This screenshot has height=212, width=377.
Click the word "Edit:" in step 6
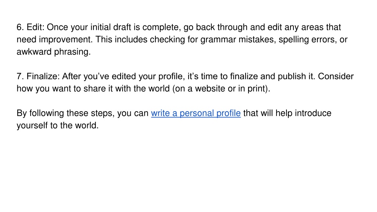click(x=36, y=27)
